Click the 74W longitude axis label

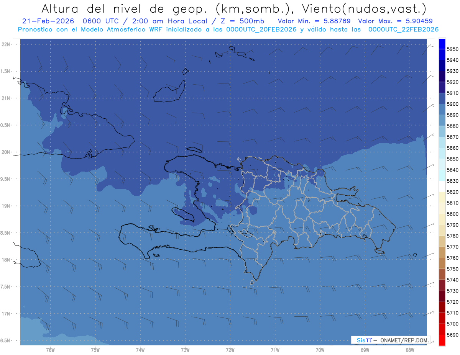point(140,350)
